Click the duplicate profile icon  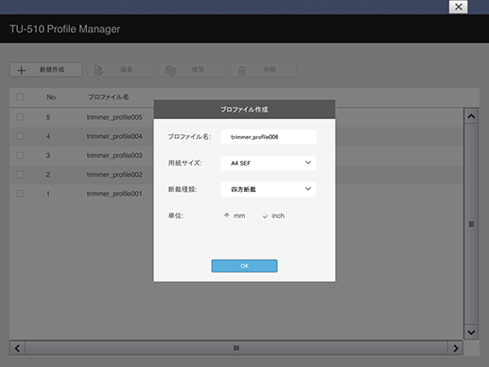170,70
